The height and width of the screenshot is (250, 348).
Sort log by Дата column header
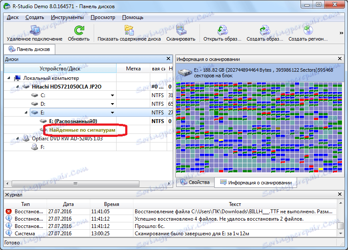[x=68, y=204]
